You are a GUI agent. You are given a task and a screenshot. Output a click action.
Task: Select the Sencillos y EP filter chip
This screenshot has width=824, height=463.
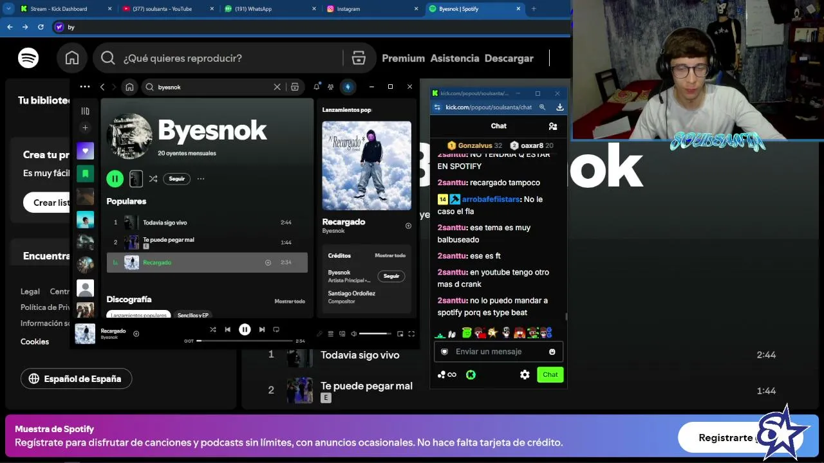pos(193,315)
